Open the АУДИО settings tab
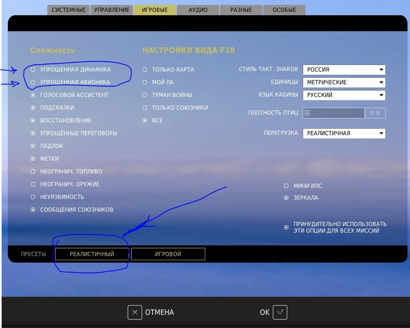 (198, 10)
